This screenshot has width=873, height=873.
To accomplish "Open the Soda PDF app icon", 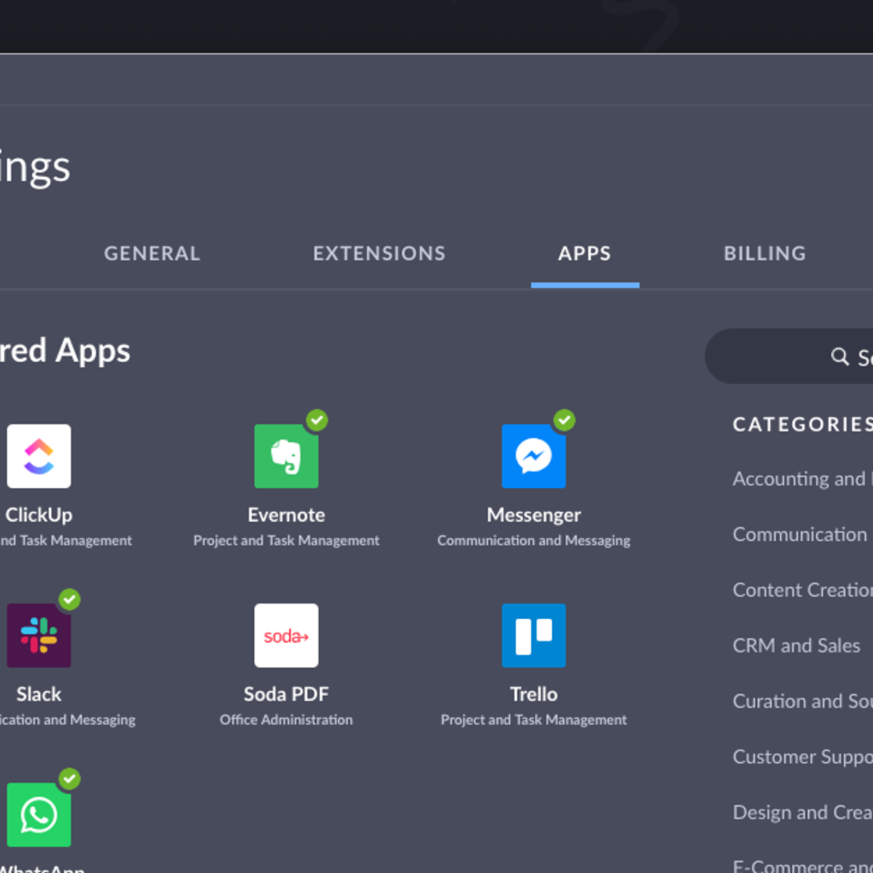I will click(x=286, y=635).
